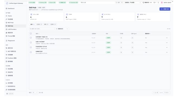The width and height of the screenshot is (176, 101).
Task: Click the Unified Agent Gateway logo
Action: 7,3
